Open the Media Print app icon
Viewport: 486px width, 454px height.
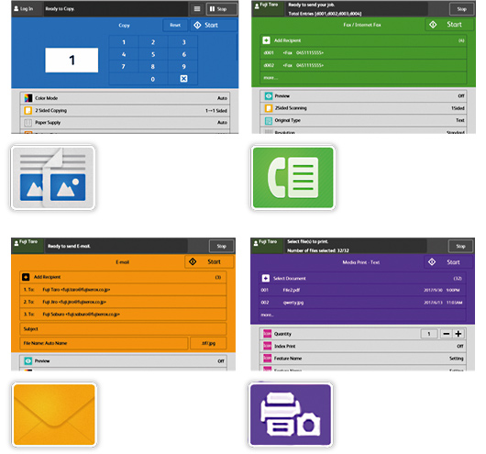291,415
